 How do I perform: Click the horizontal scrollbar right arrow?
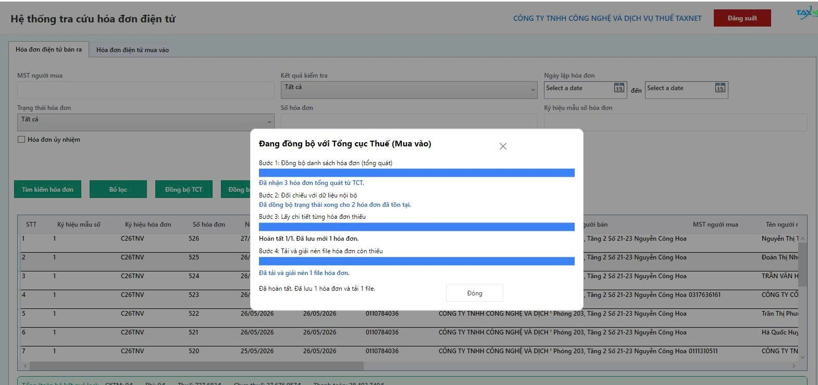point(794,366)
